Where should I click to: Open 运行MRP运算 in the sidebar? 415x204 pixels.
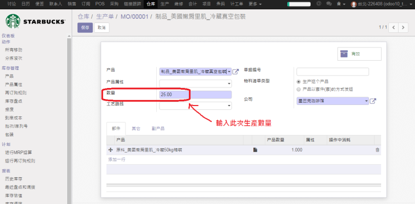[x=19, y=153]
